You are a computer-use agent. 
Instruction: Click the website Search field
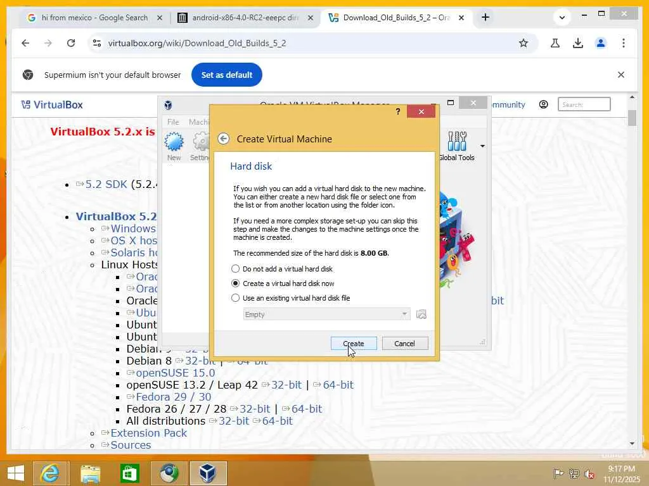tap(584, 104)
